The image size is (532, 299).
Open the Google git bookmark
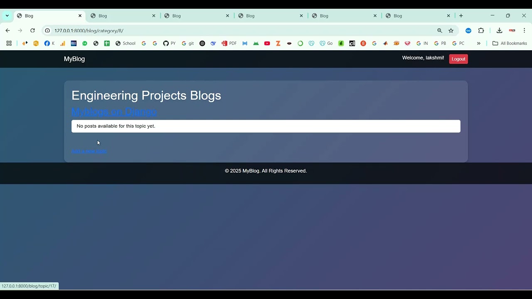[x=187, y=43]
